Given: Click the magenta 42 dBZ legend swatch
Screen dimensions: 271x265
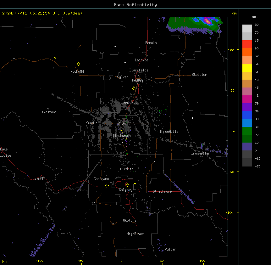Looking at the screenshot, I should (247, 99).
